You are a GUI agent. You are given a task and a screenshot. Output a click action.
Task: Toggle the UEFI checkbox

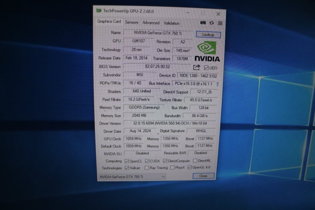pyautogui.click(x=206, y=68)
